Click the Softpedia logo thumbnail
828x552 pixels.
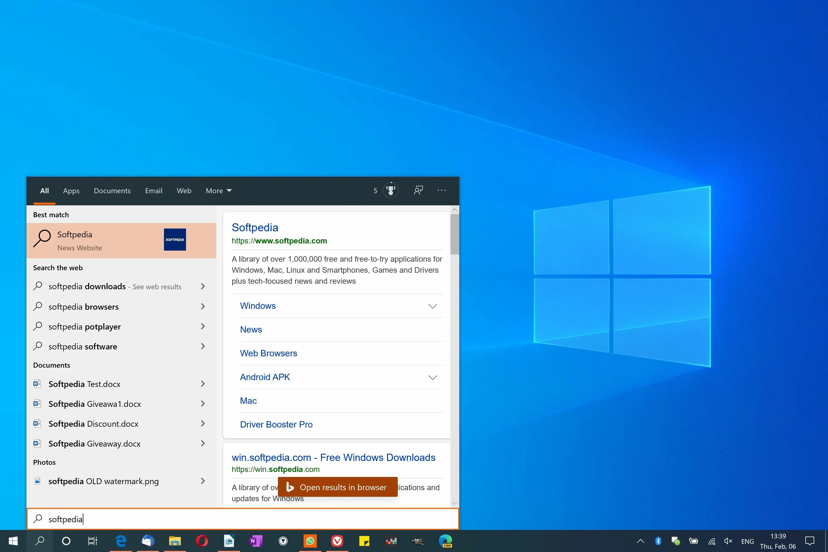click(x=175, y=240)
